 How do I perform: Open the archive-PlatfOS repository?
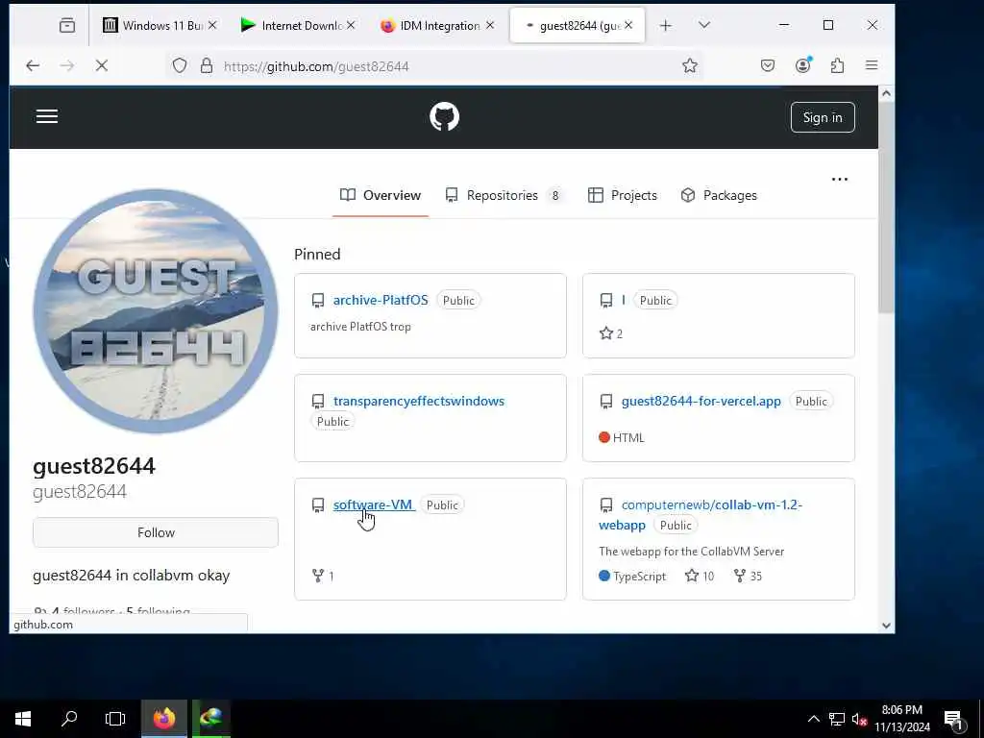(x=381, y=300)
